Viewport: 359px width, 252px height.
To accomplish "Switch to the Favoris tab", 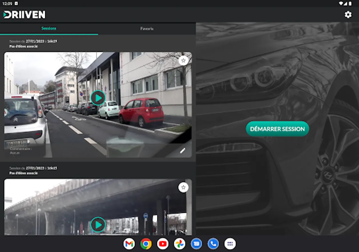I will (147, 29).
